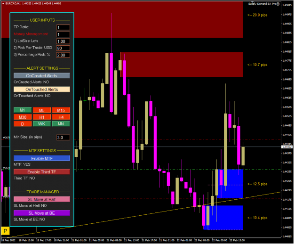Click the ALERT SETTINGS section header
The height and width of the screenshot is (244, 294).
click(x=42, y=68)
